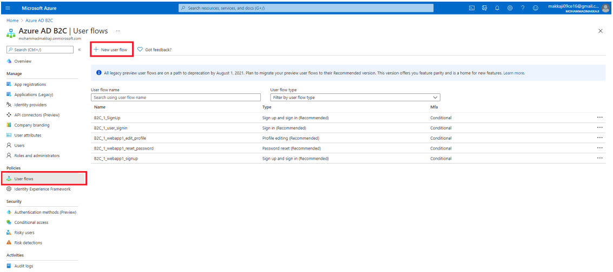Open the user flow type filter dropdown
The width and height of the screenshot is (613, 272).
click(x=354, y=98)
